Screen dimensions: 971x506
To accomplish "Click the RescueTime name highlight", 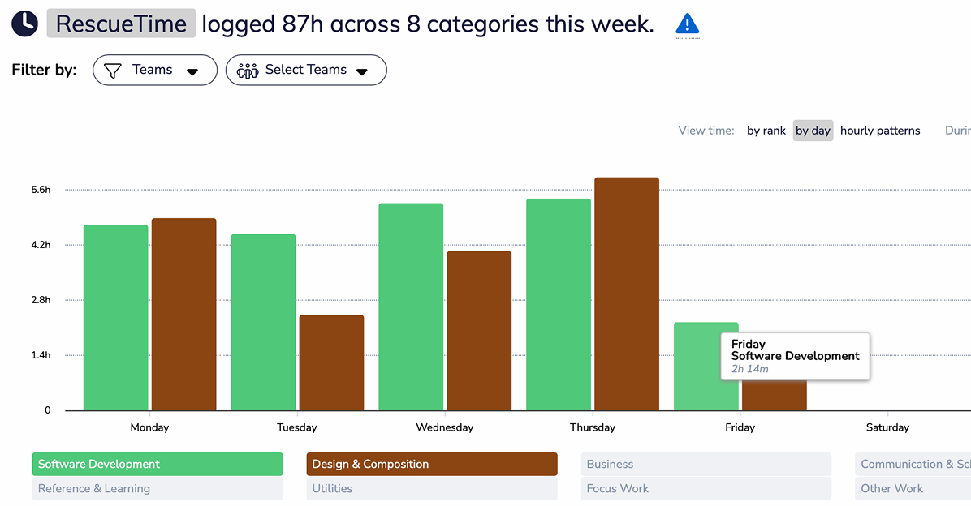I will [x=121, y=24].
